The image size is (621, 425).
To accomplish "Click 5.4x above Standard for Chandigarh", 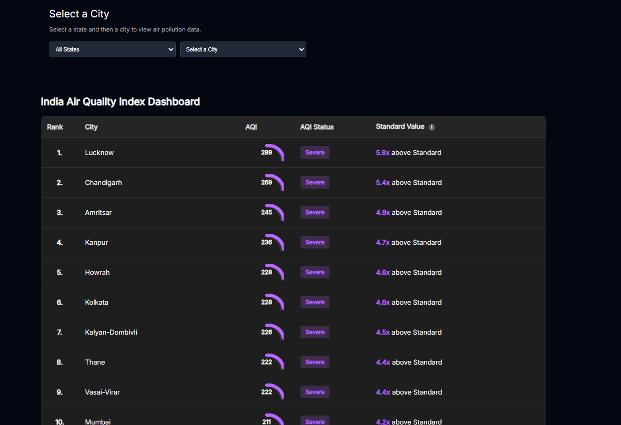I will click(408, 183).
